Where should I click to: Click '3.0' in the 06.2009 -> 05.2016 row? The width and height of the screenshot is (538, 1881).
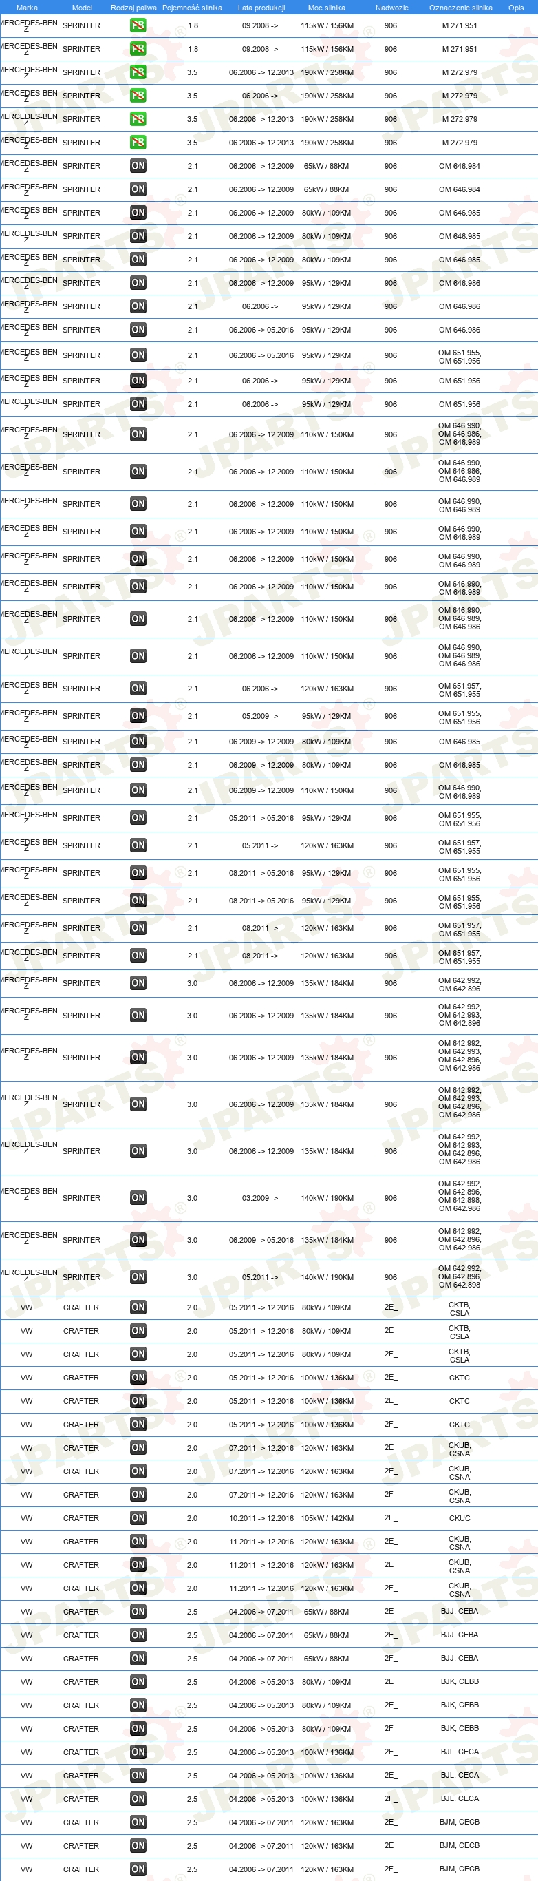[x=192, y=1241]
